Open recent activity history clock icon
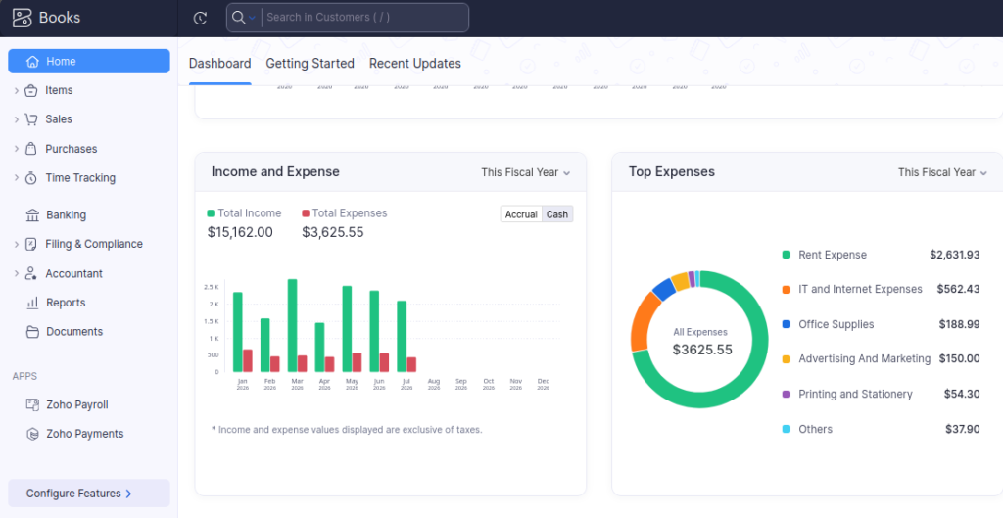This screenshot has width=1003, height=518. (x=200, y=18)
